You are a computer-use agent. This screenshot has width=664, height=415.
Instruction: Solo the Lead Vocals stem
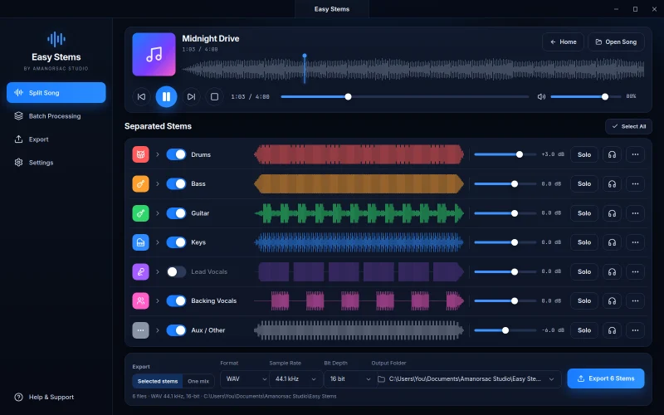[584, 271]
